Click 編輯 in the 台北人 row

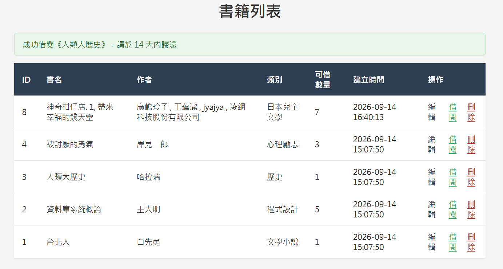(432, 242)
